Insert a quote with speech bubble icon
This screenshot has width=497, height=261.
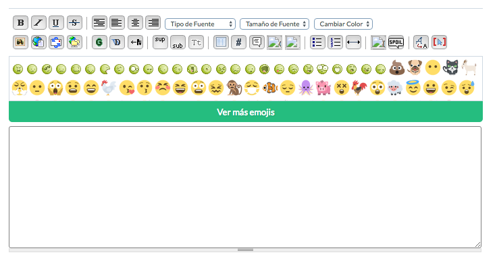[257, 42]
